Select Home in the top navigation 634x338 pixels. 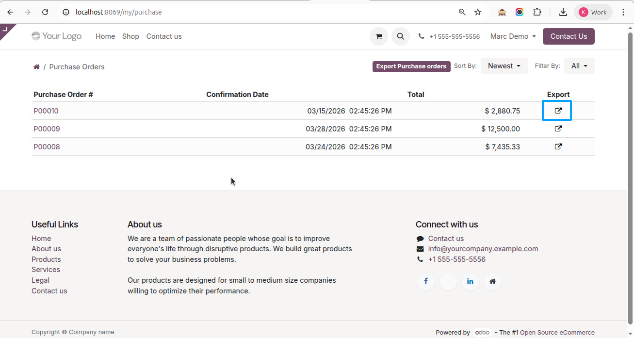pyautogui.click(x=105, y=36)
